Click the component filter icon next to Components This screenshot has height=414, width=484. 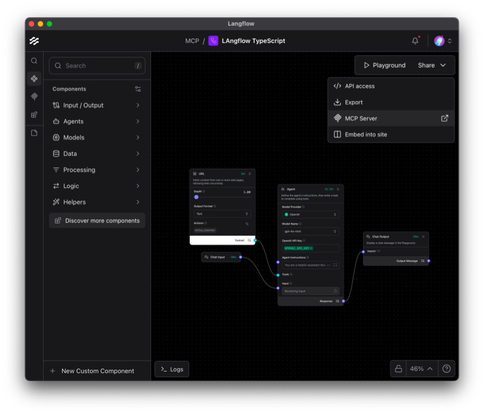[139, 89]
